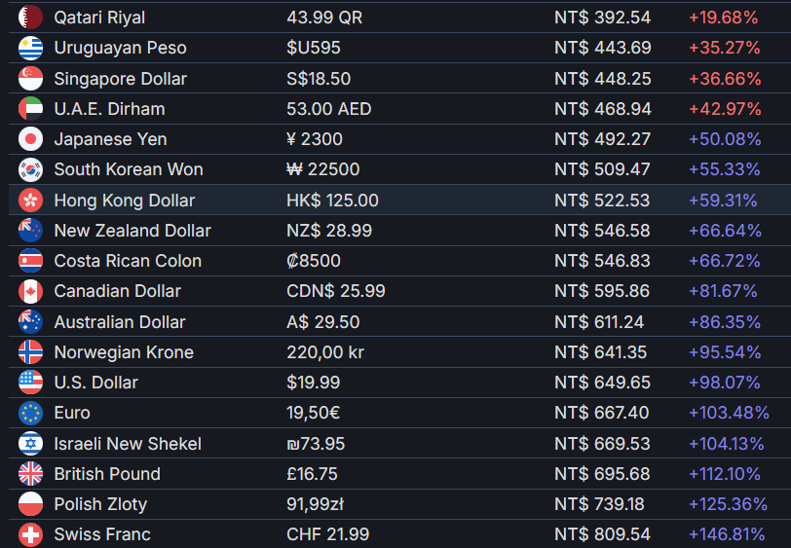Select the New Zealand Dollar row label
The width and height of the screenshot is (791, 548).
coord(132,231)
